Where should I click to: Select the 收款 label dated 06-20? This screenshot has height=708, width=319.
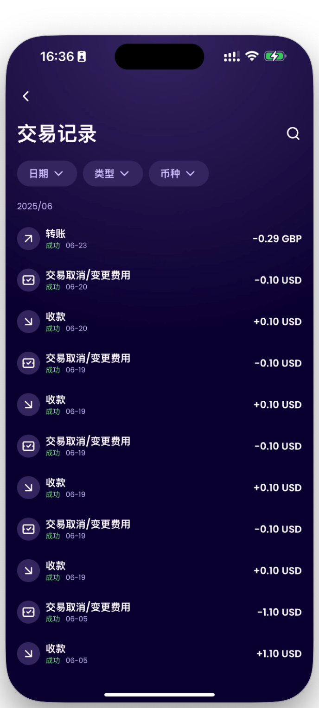(x=56, y=317)
